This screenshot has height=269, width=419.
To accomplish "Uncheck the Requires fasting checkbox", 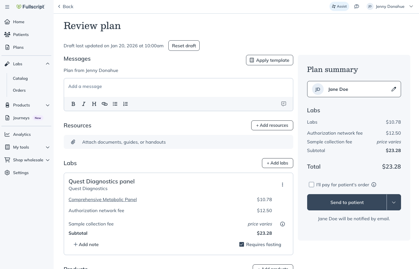I will (x=242, y=244).
